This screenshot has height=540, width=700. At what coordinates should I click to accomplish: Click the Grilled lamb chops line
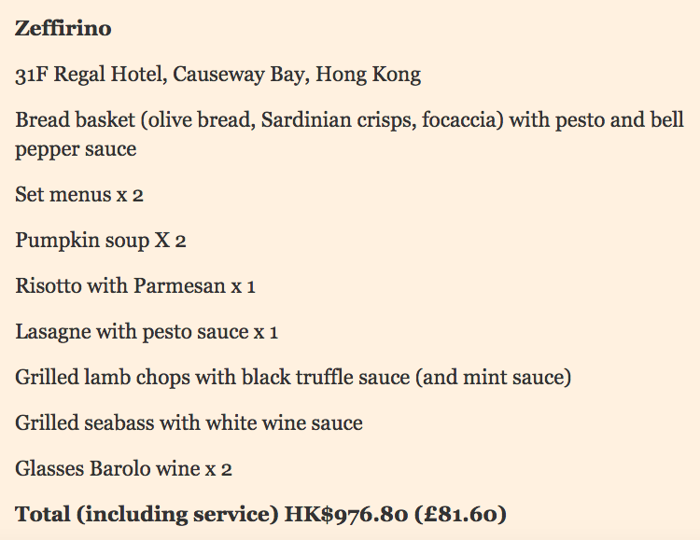coord(293,378)
